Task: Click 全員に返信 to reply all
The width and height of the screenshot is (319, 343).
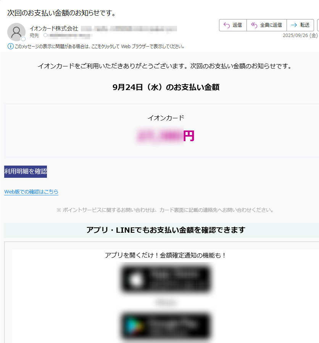Action: tap(266, 25)
